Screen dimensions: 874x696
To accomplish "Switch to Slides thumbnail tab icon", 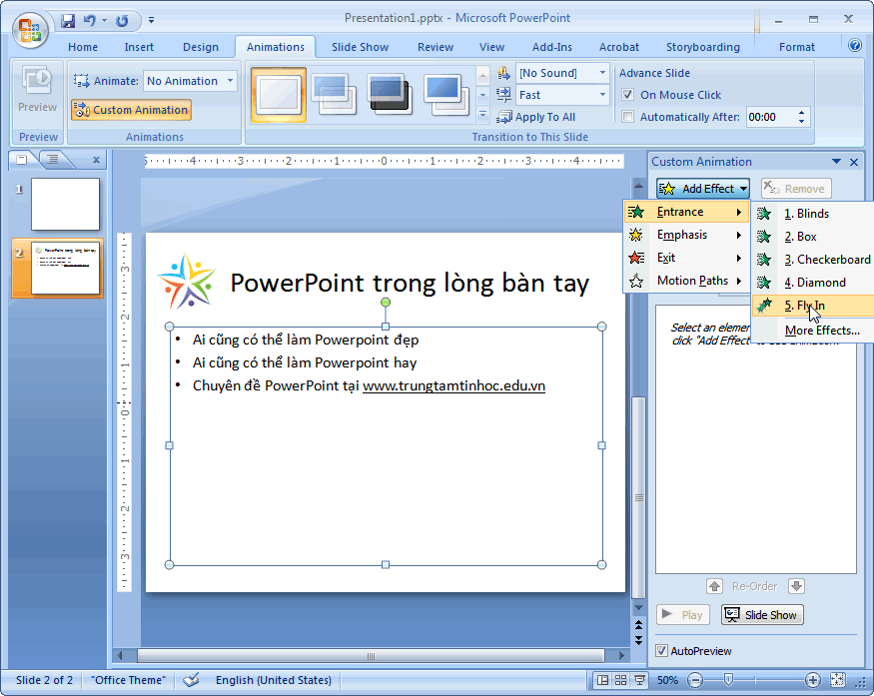I will coord(22,160).
